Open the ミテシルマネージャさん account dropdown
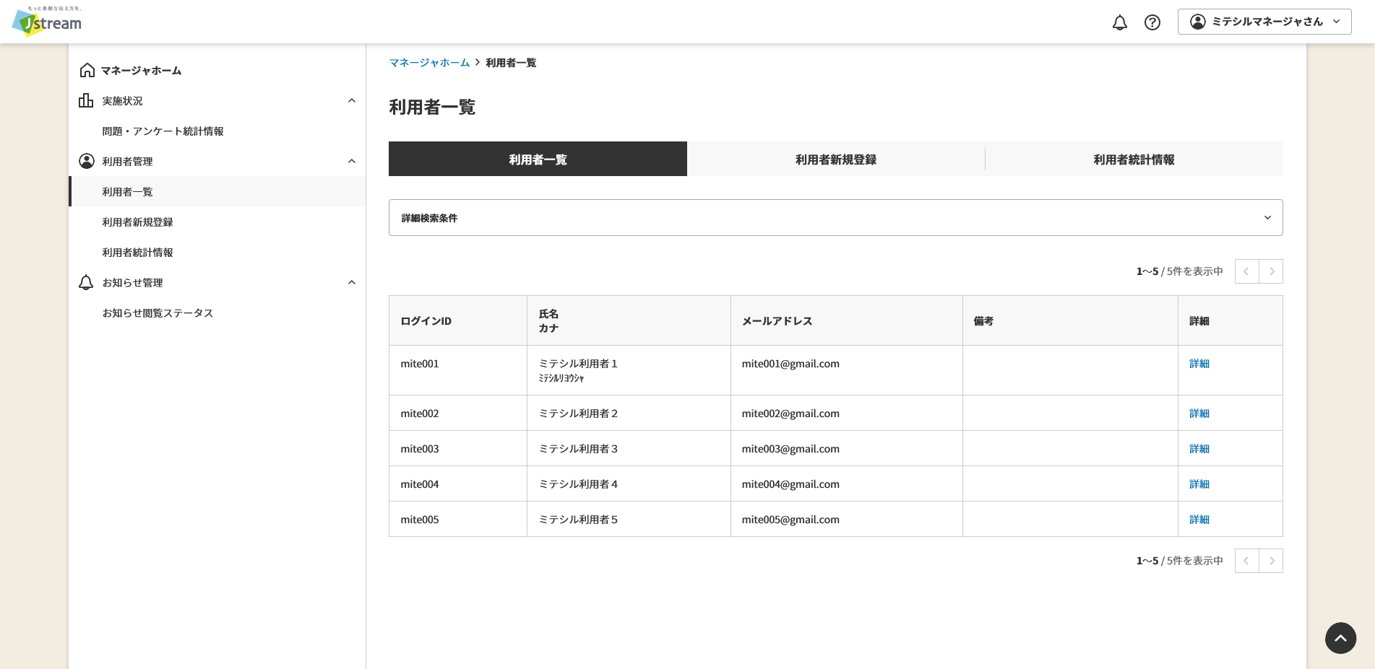The height and width of the screenshot is (669, 1375). (x=1264, y=22)
